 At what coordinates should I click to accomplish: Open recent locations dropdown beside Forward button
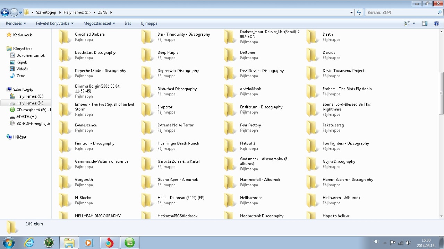click(20, 12)
